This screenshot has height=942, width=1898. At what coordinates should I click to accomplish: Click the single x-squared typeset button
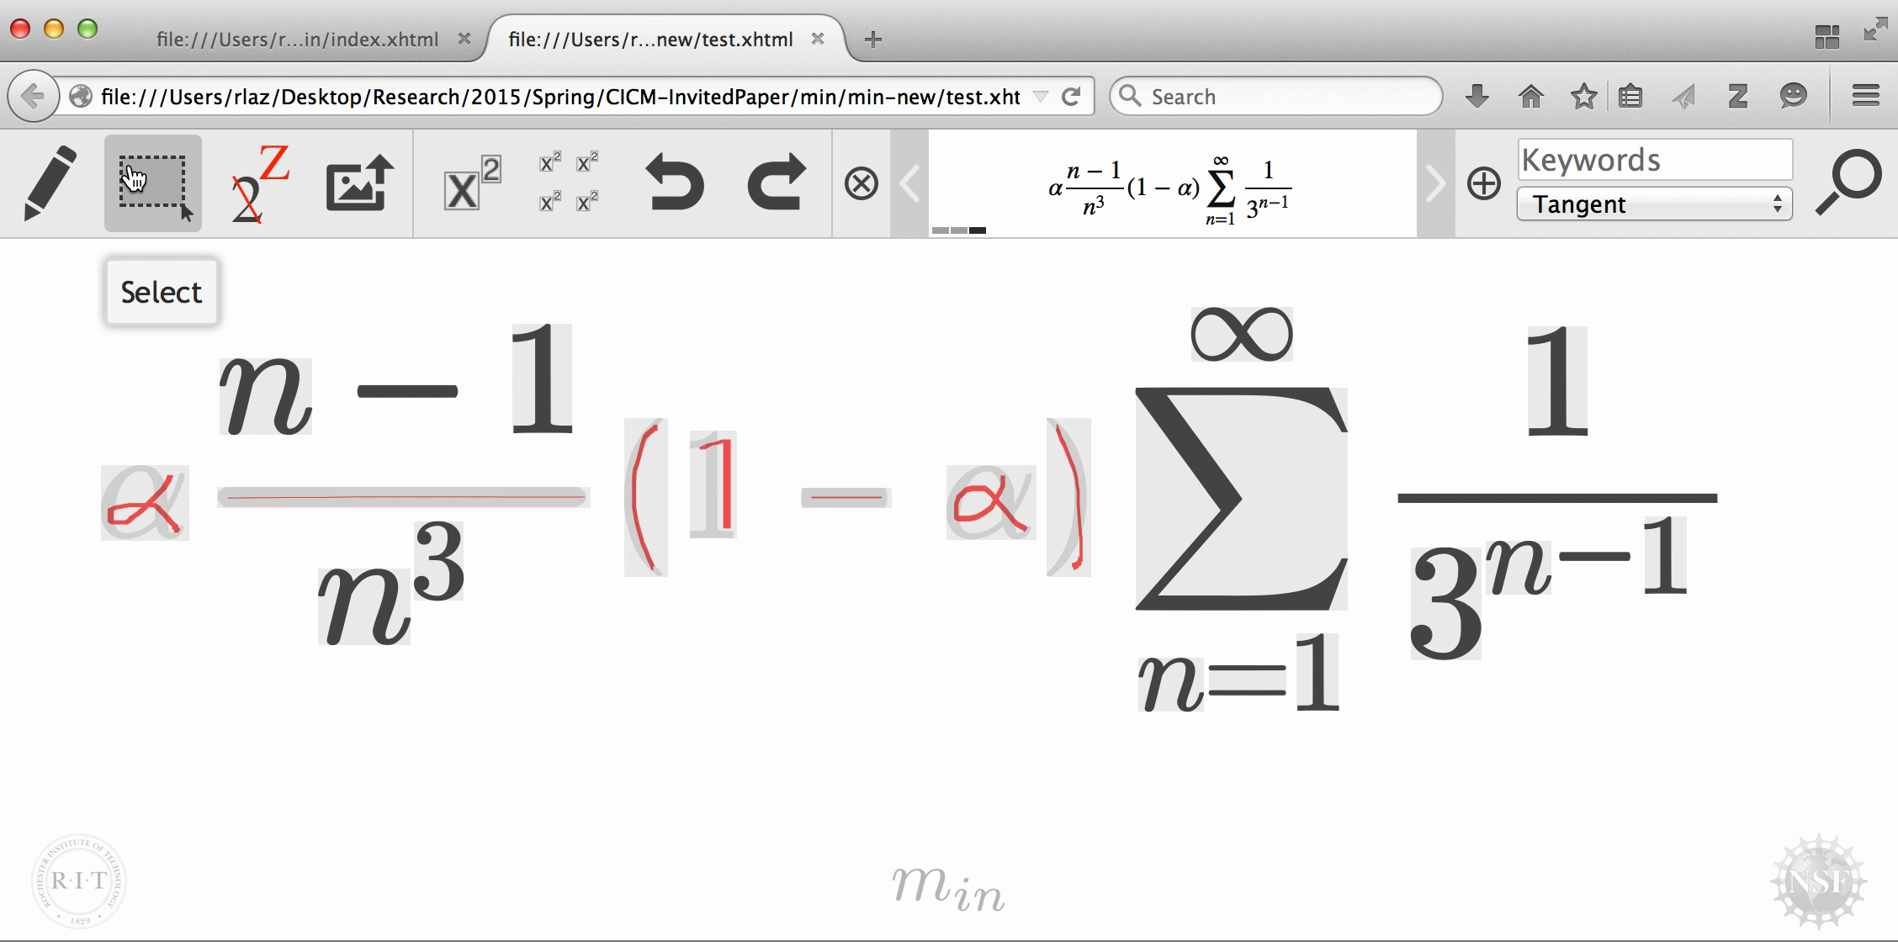point(471,183)
